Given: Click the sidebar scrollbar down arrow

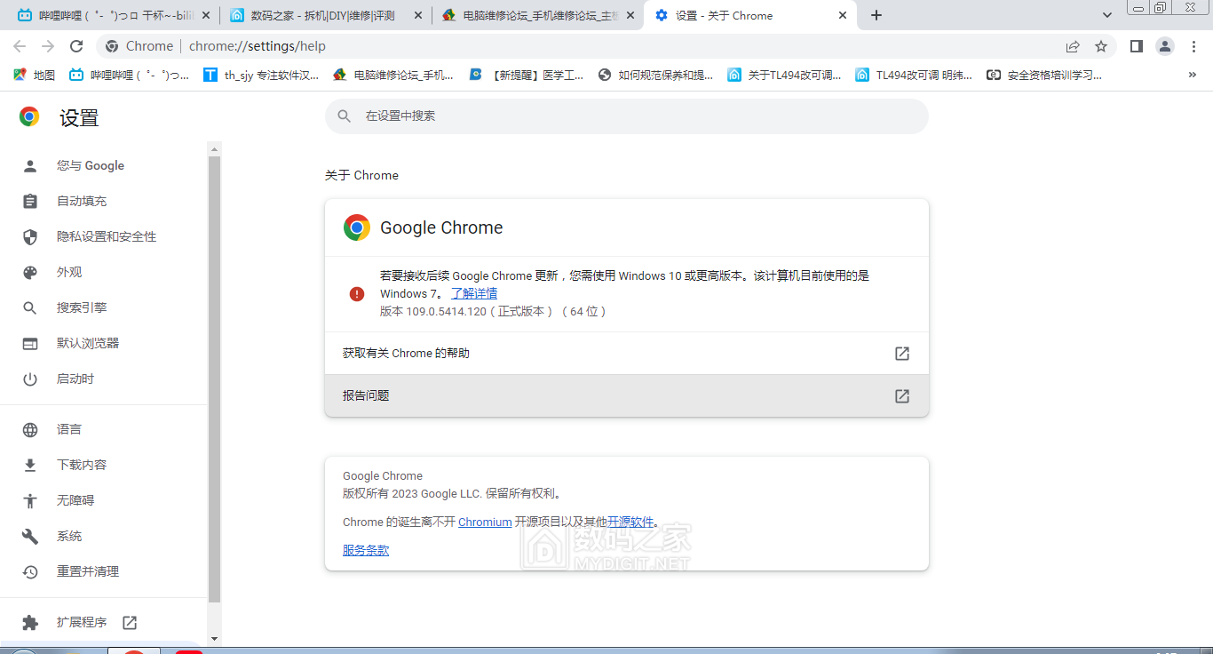Looking at the screenshot, I should point(214,639).
